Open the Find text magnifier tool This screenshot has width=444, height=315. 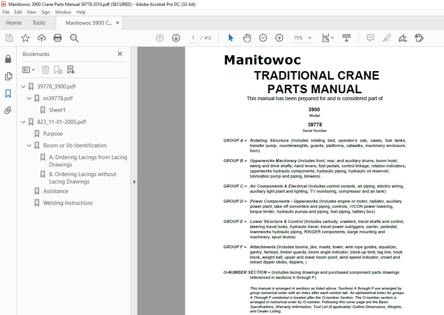point(74,38)
